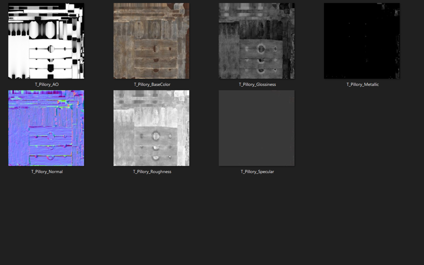
Task: Click the T_Pillory_BaseColor file name label
Action: [x=152, y=85]
